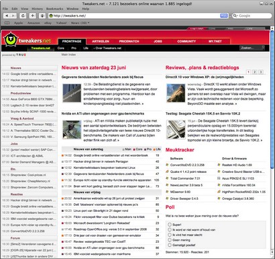Switch to the ARTIKELEN tab
Image resolution: width=275 pixels, height=259 pixels.
tap(101, 41)
